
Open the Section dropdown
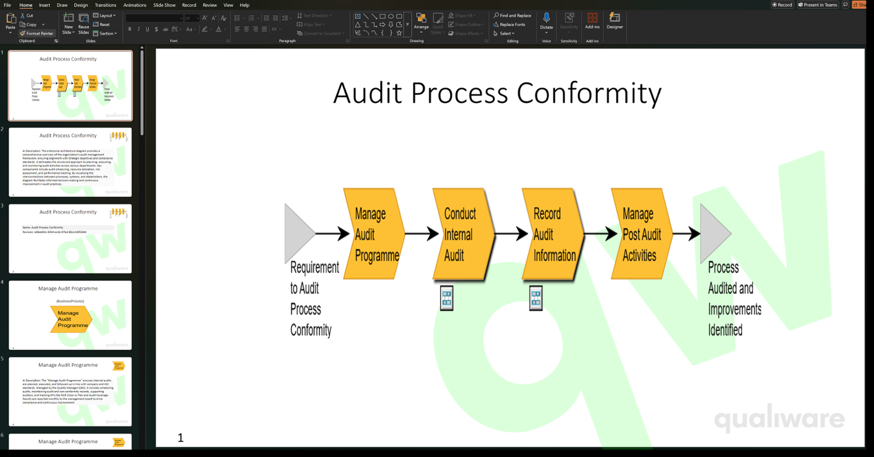(105, 33)
